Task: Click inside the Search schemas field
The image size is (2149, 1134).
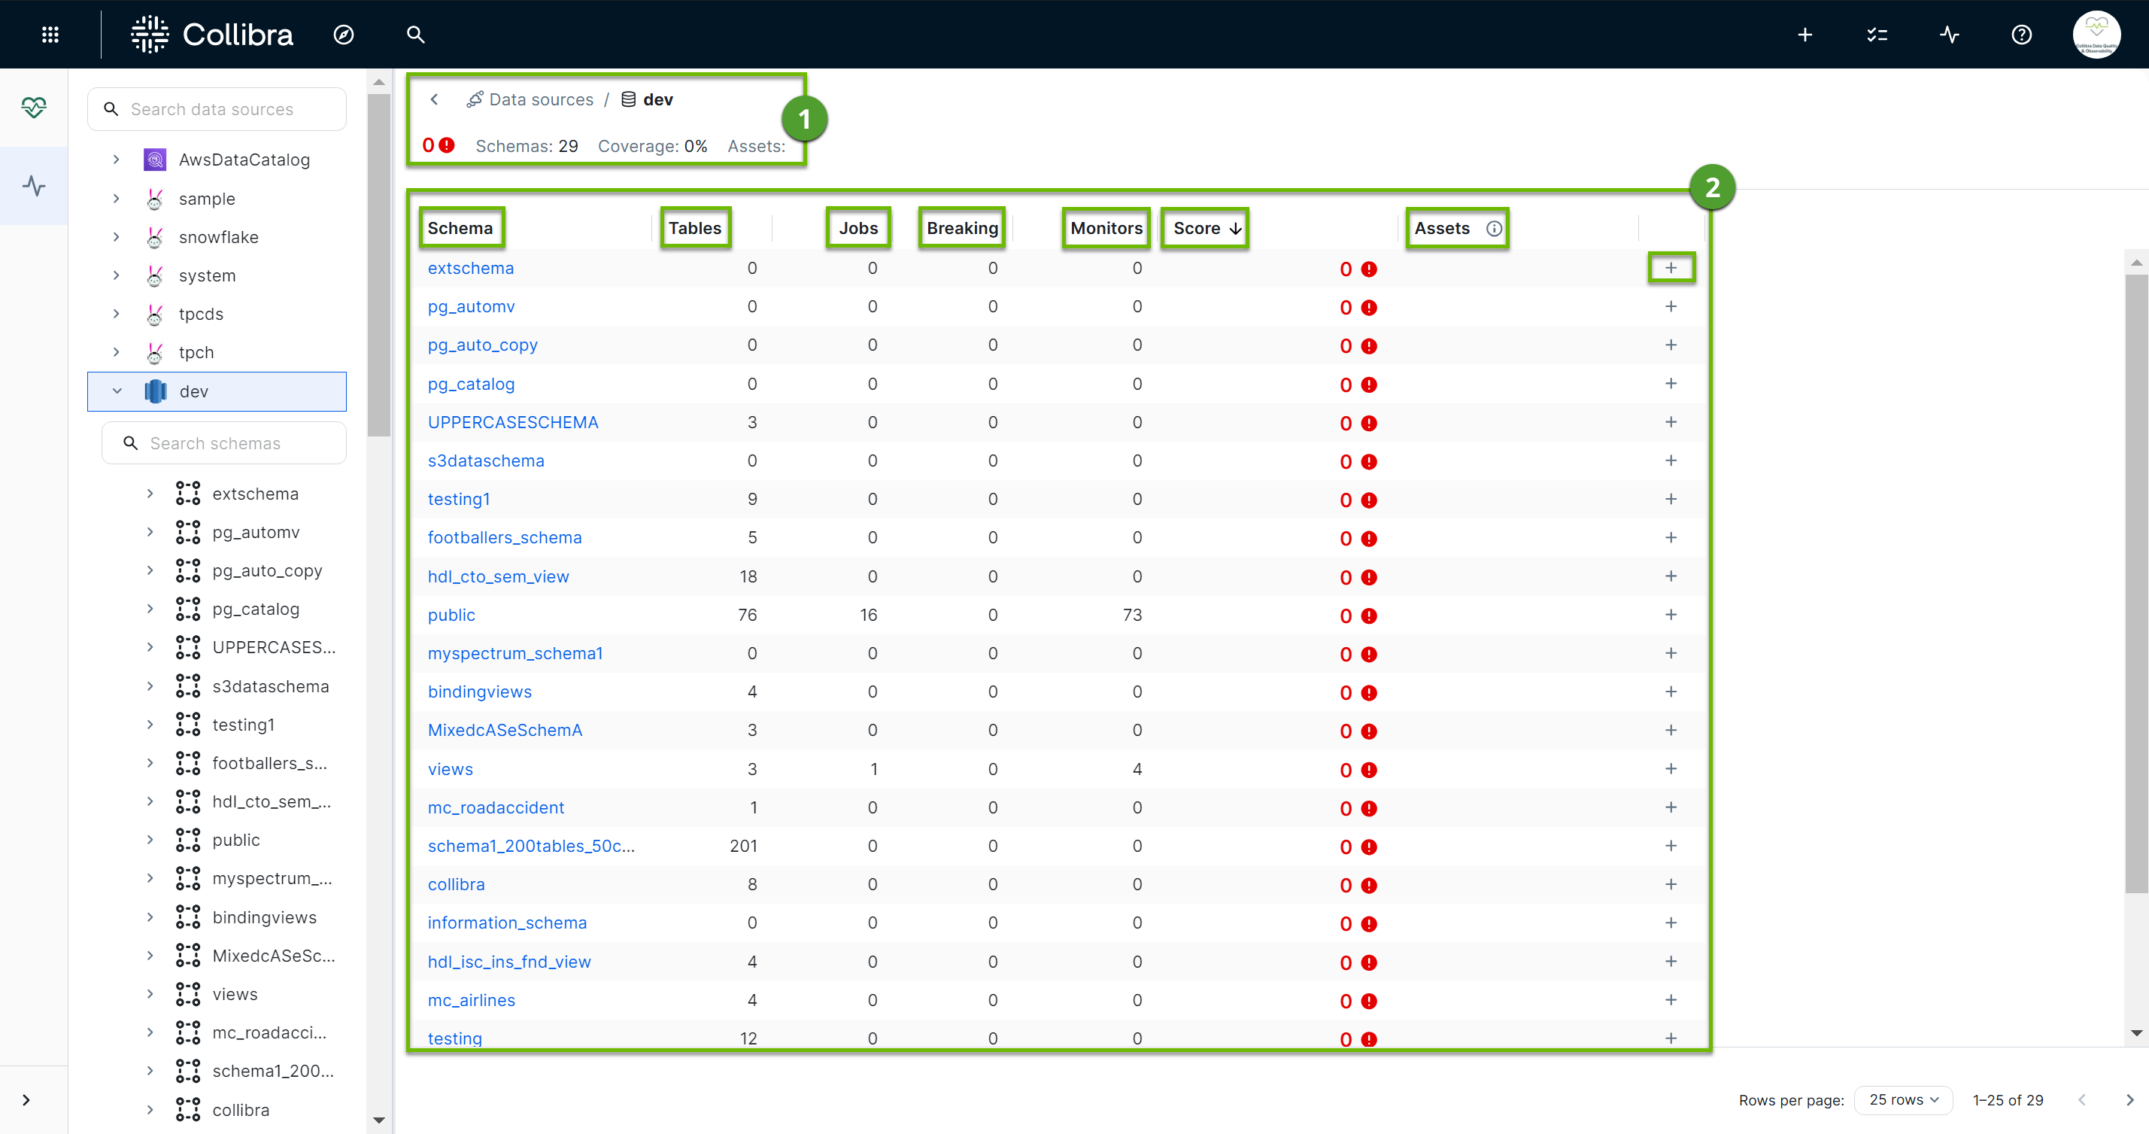Action: [223, 442]
